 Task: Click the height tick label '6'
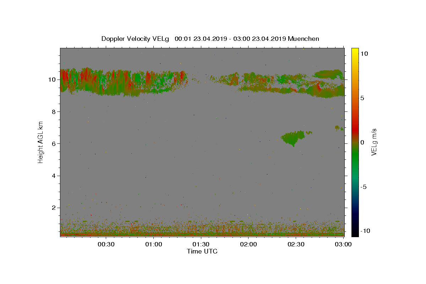coord(54,144)
